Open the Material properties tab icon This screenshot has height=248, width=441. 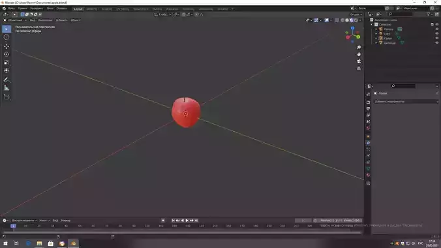(x=368, y=175)
